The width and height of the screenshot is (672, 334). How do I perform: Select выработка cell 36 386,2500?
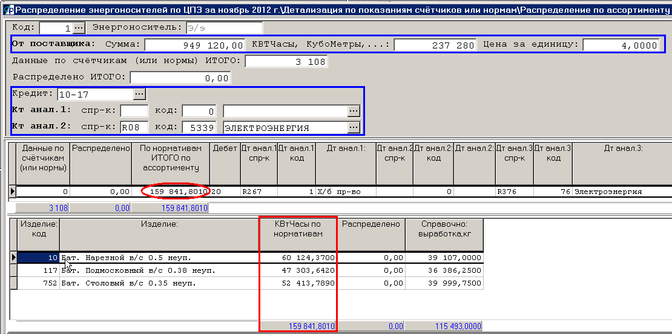click(444, 270)
